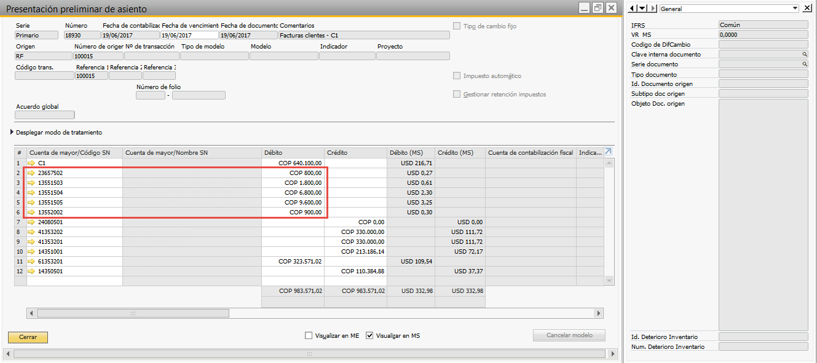Open link arrow next to account 23657502
Viewport: 817px width, 363px height.
tap(32, 173)
